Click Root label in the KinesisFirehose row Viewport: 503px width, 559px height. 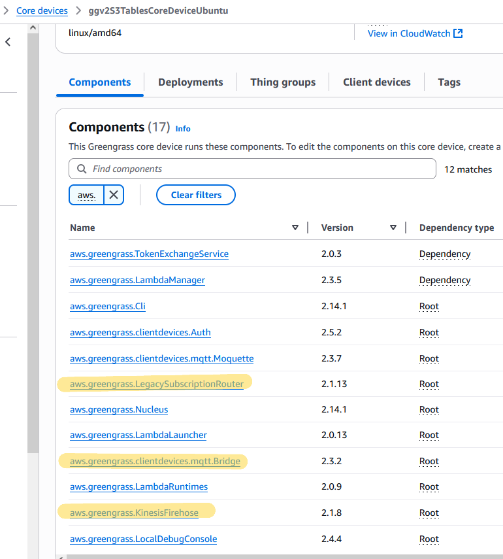429,513
